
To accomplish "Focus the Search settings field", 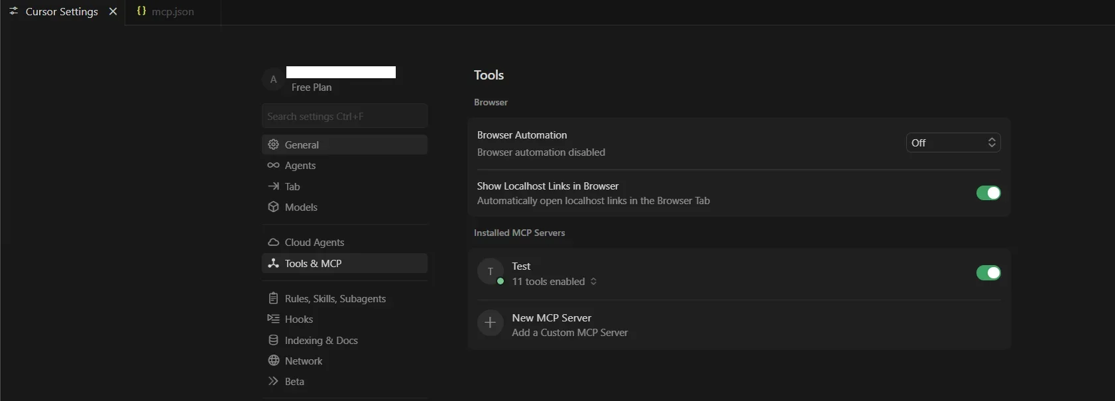I will pyautogui.click(x=344, y=116).
